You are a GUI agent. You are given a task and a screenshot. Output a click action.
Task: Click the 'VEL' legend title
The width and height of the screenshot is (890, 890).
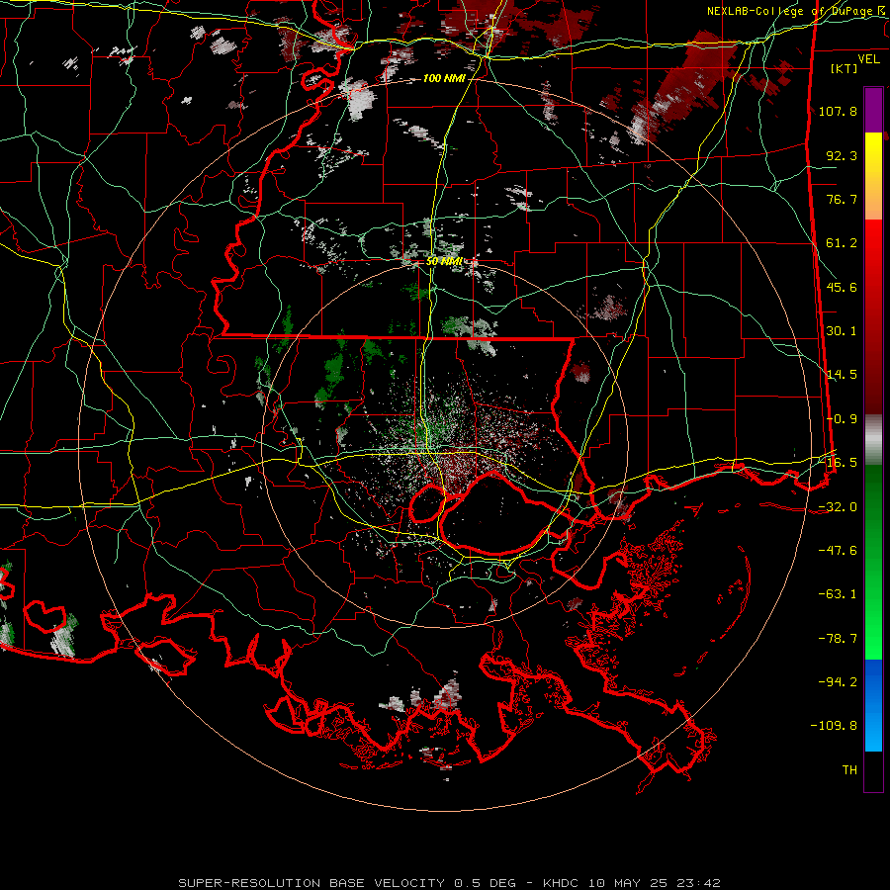coord(868,59)
